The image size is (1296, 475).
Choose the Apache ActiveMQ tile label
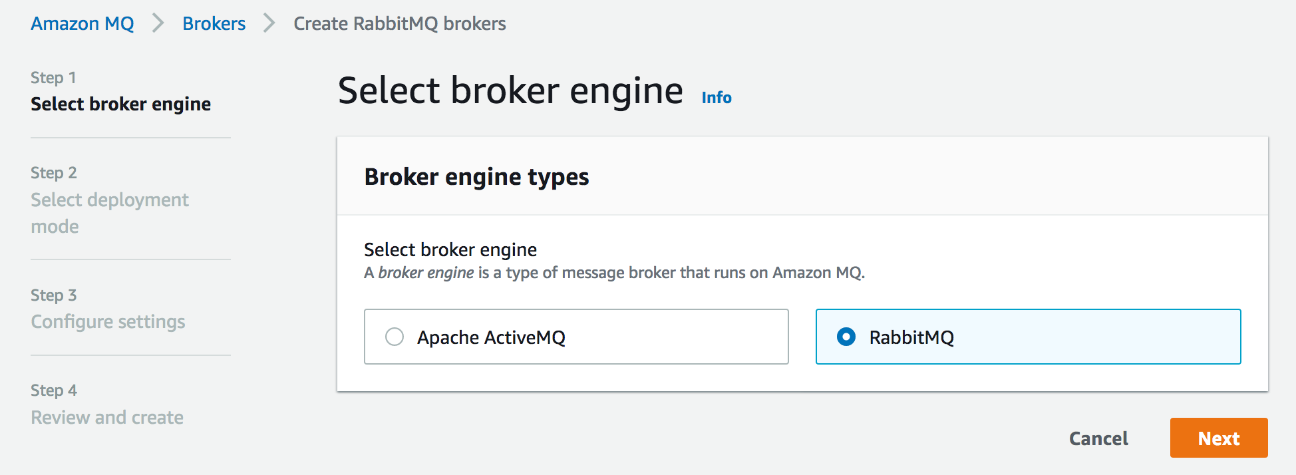pos(491,337)
